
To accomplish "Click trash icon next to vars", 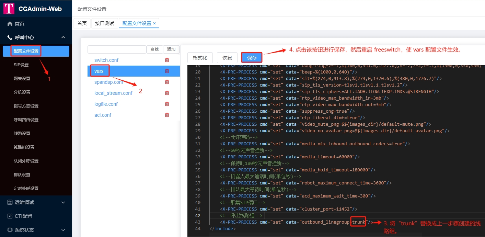I will [x=167, y=71].
